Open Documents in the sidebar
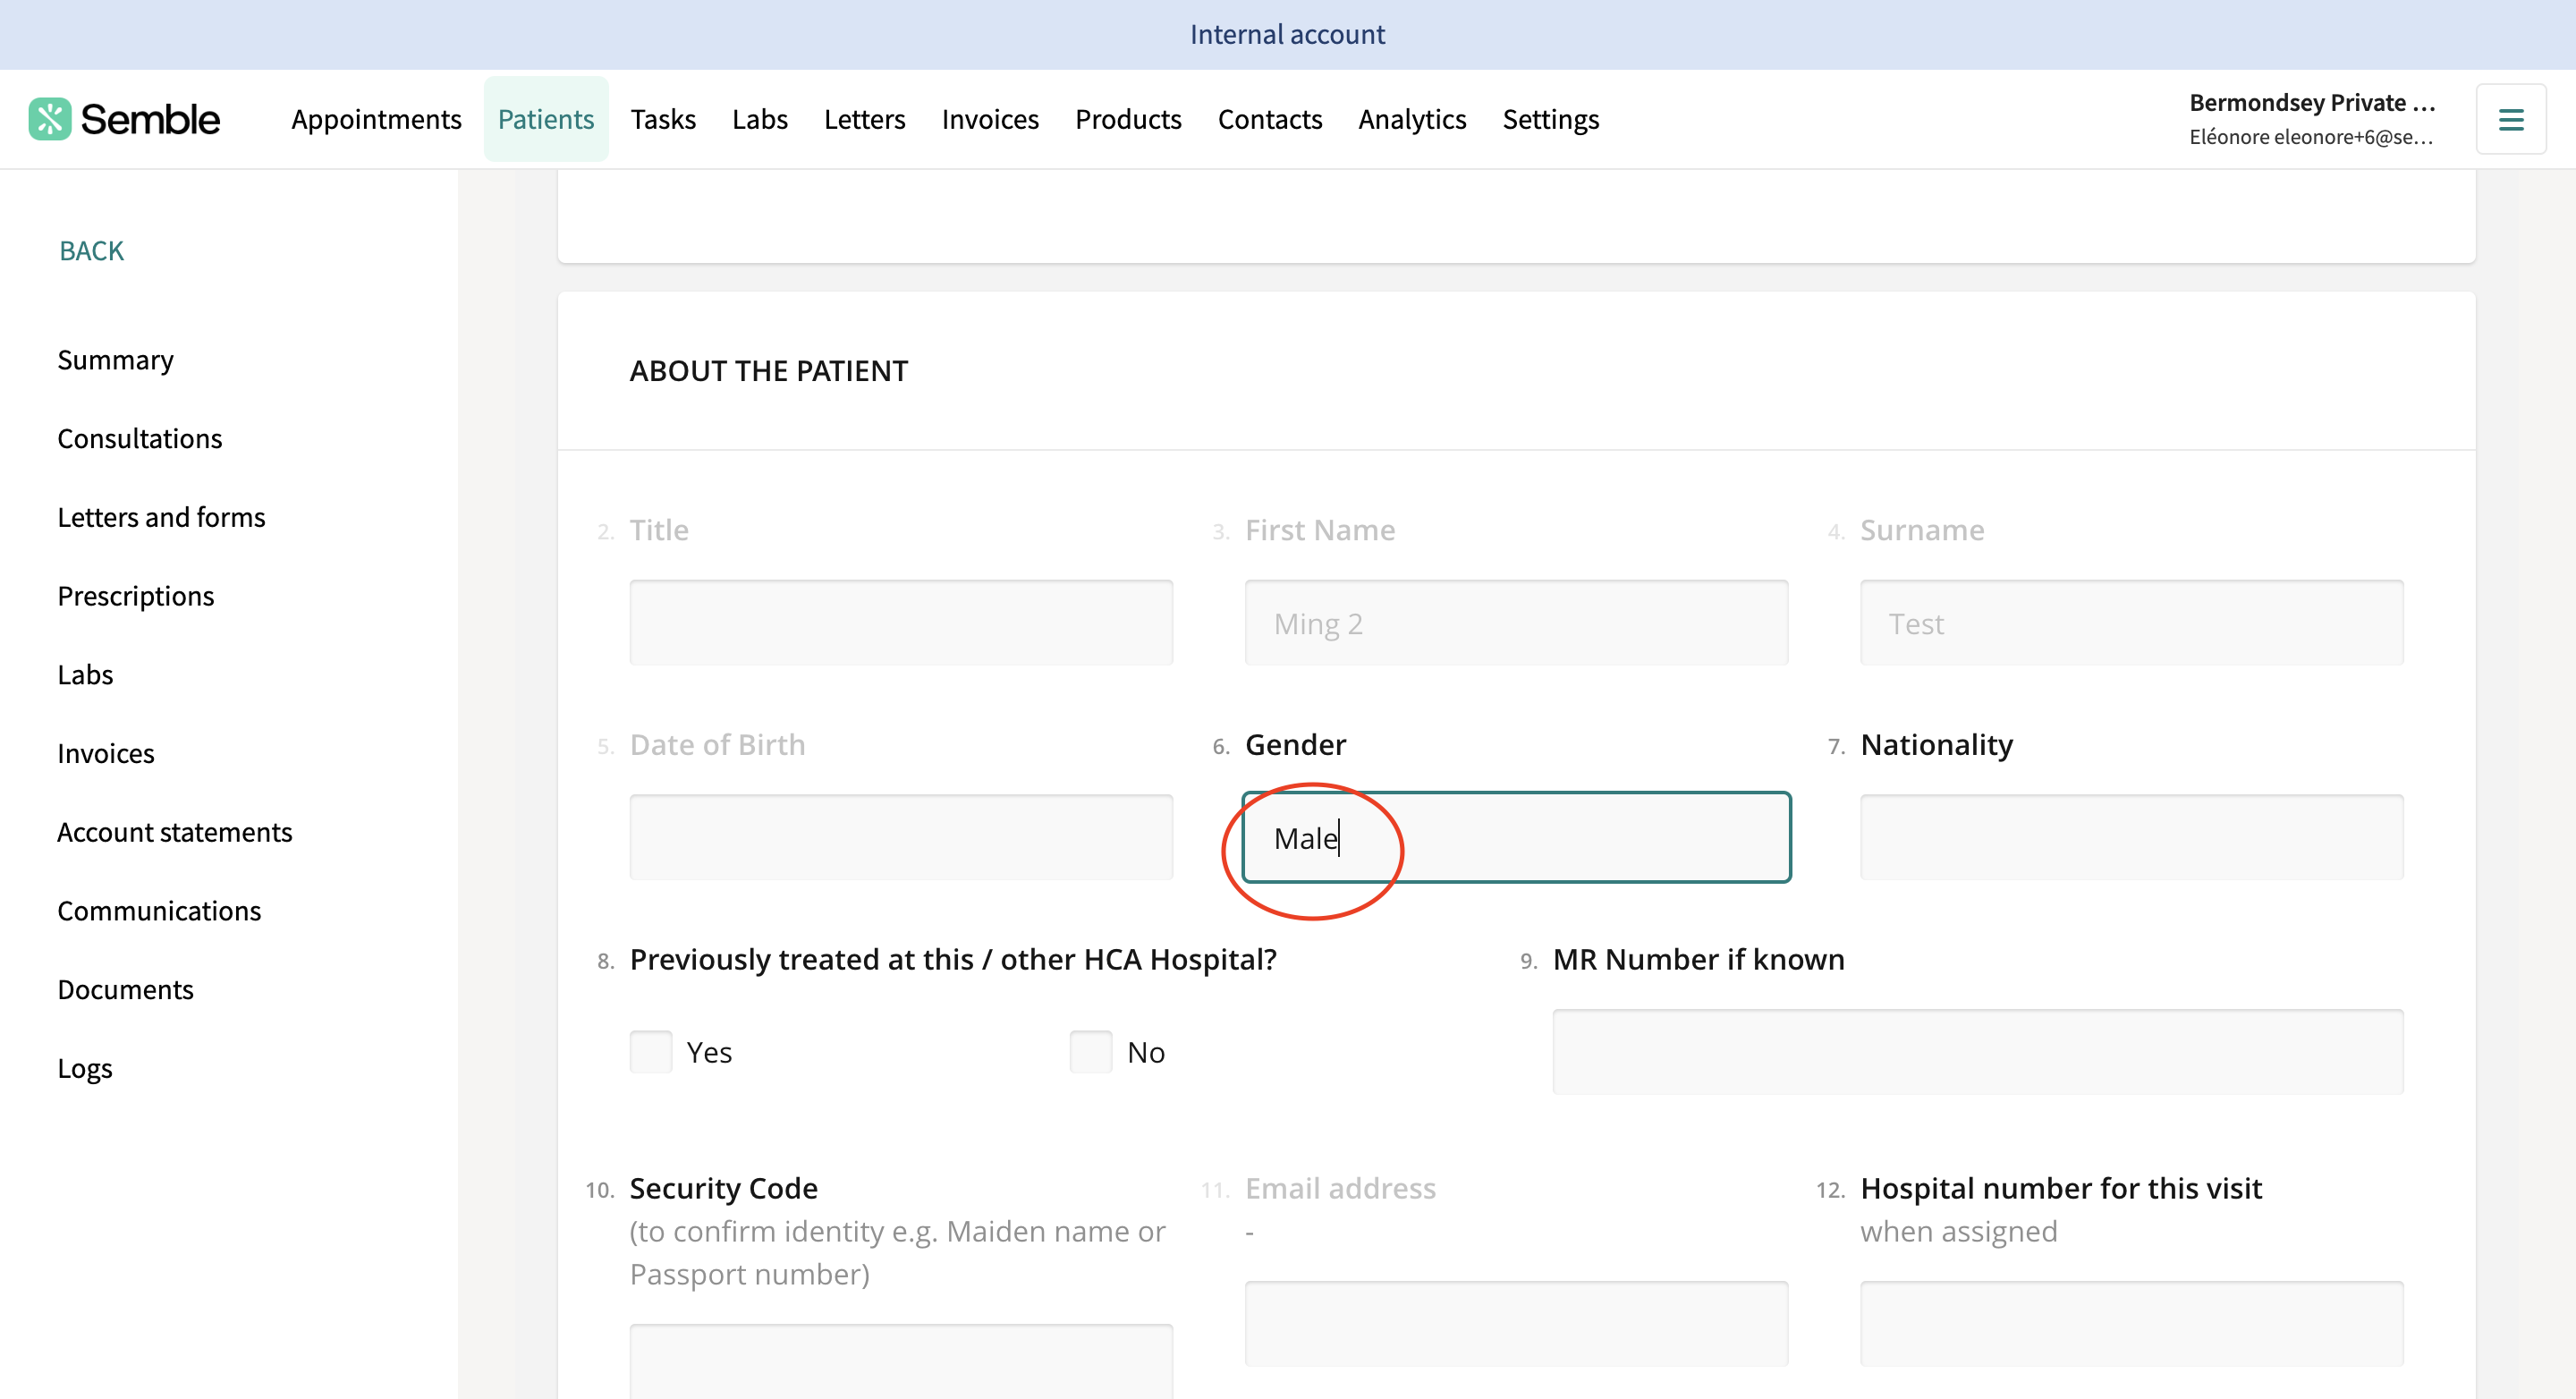The width and height of the screenshot is (2576, 1399). 125,990
